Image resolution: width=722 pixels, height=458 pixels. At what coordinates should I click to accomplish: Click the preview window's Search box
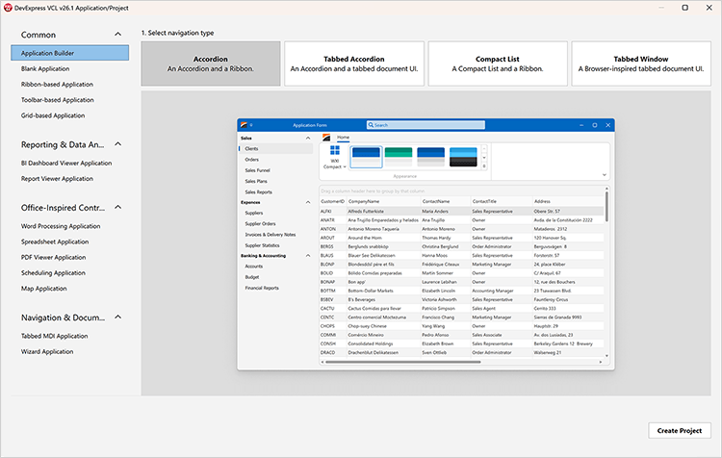[x=425, y=125]
